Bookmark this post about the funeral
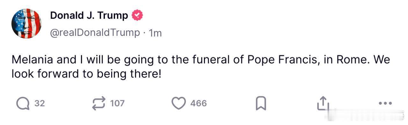408x125 pixels. (261, 103)
